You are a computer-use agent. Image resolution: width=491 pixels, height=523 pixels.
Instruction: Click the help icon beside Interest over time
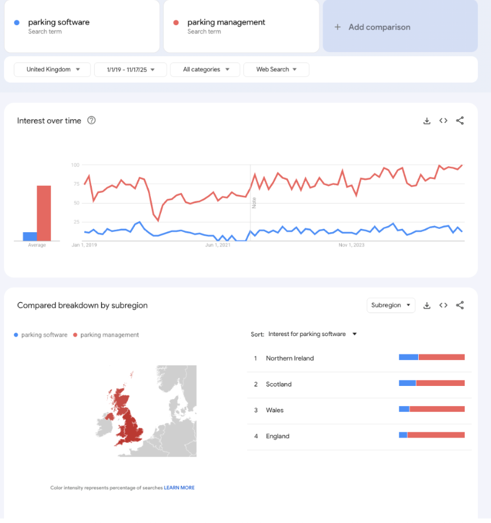(91, 120)
